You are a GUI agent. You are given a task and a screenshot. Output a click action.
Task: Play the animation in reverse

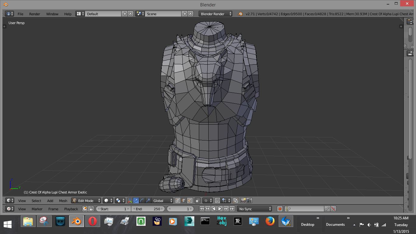[x=214, y=209]
